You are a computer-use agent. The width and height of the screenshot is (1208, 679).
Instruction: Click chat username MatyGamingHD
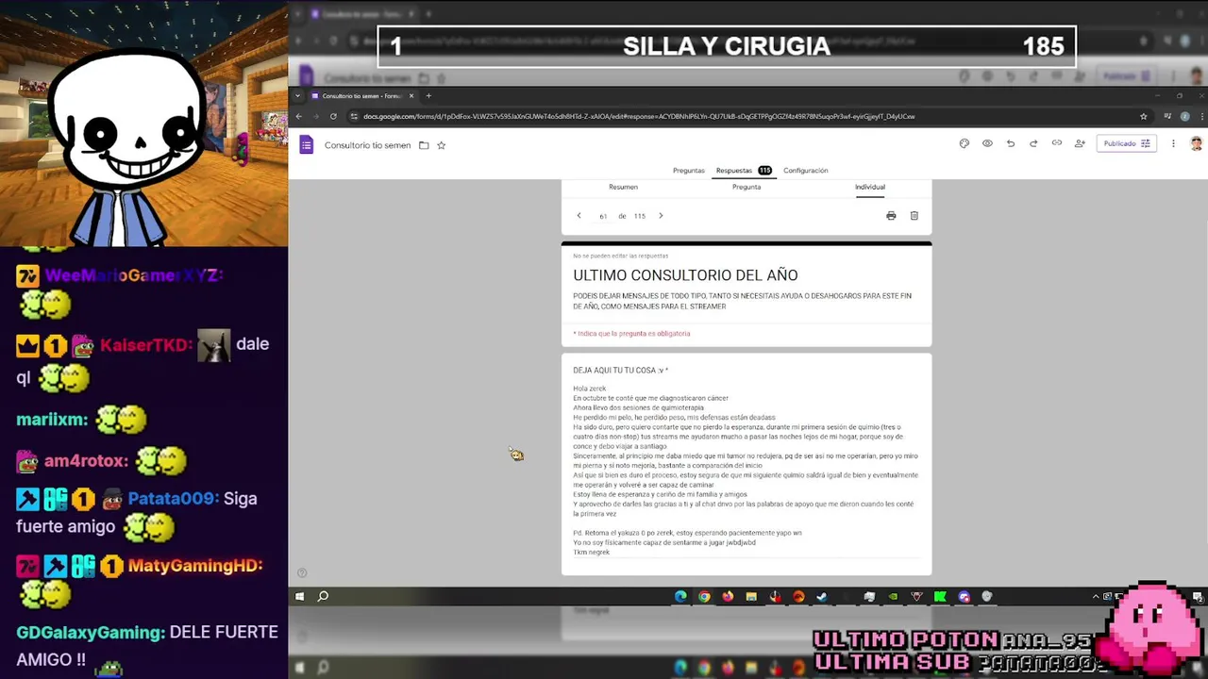pos(195,566)
